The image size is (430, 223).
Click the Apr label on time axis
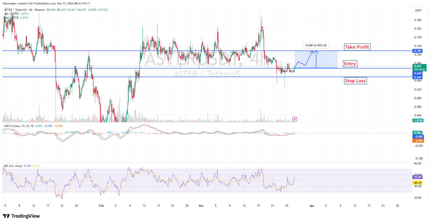coord(312,206)
